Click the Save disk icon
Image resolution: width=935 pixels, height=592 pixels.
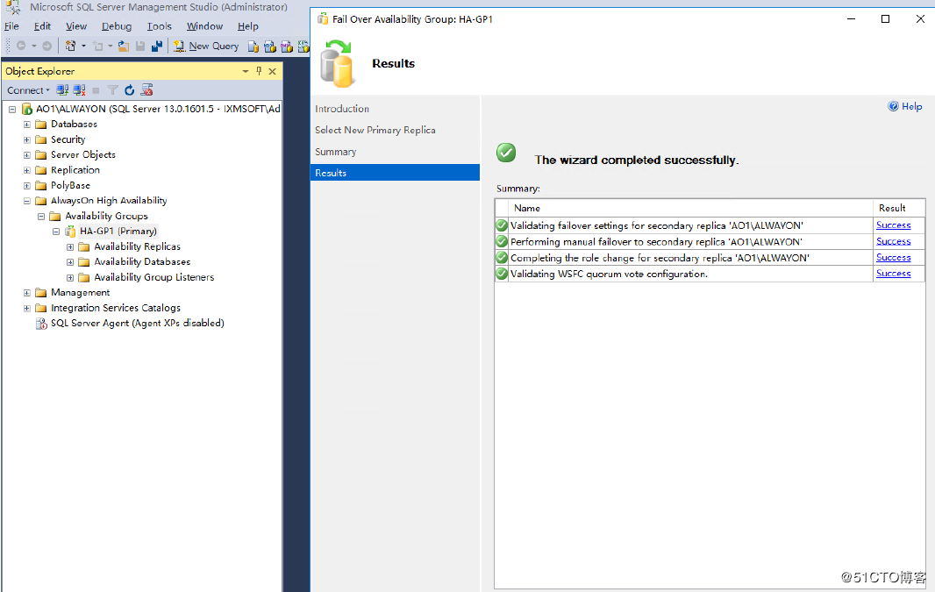click(x=140, y=46)
